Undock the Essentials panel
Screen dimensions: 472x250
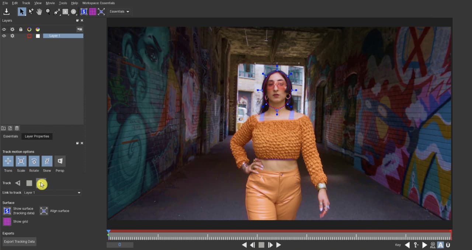(x=77, y=143)
